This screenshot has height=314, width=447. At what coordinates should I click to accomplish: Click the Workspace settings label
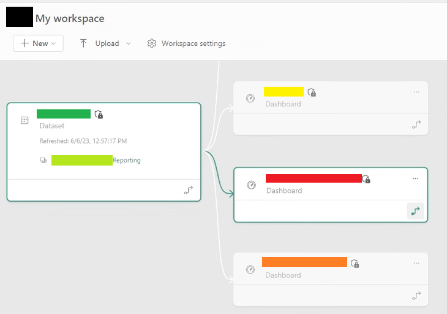coord(193,43)
